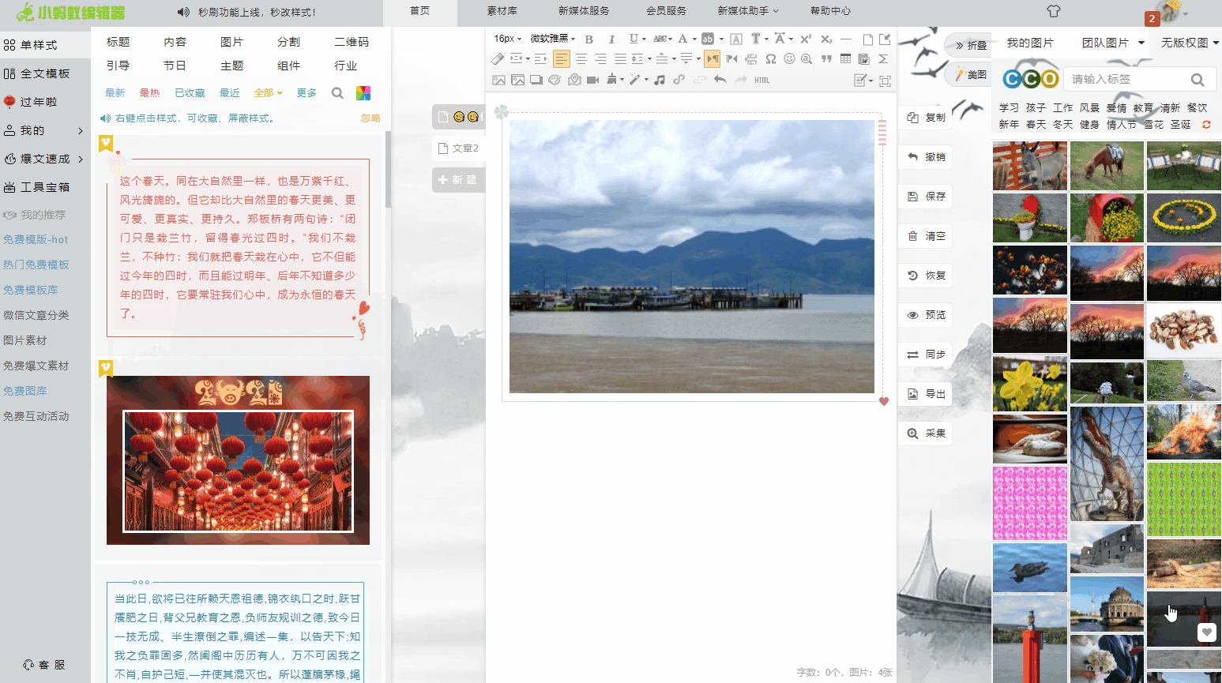Toggle italic formatting
Screen dimensions: 1222x683
[x=611, y=39]
